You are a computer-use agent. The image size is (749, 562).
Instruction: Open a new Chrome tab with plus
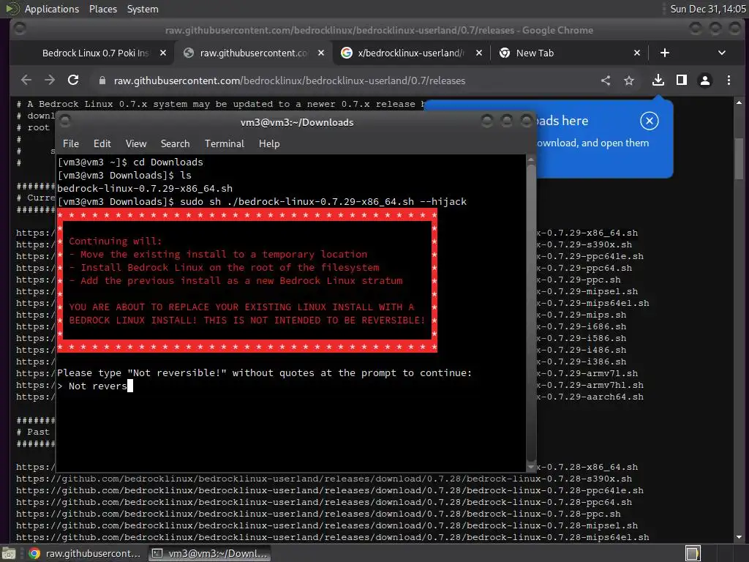pos(664,53)
